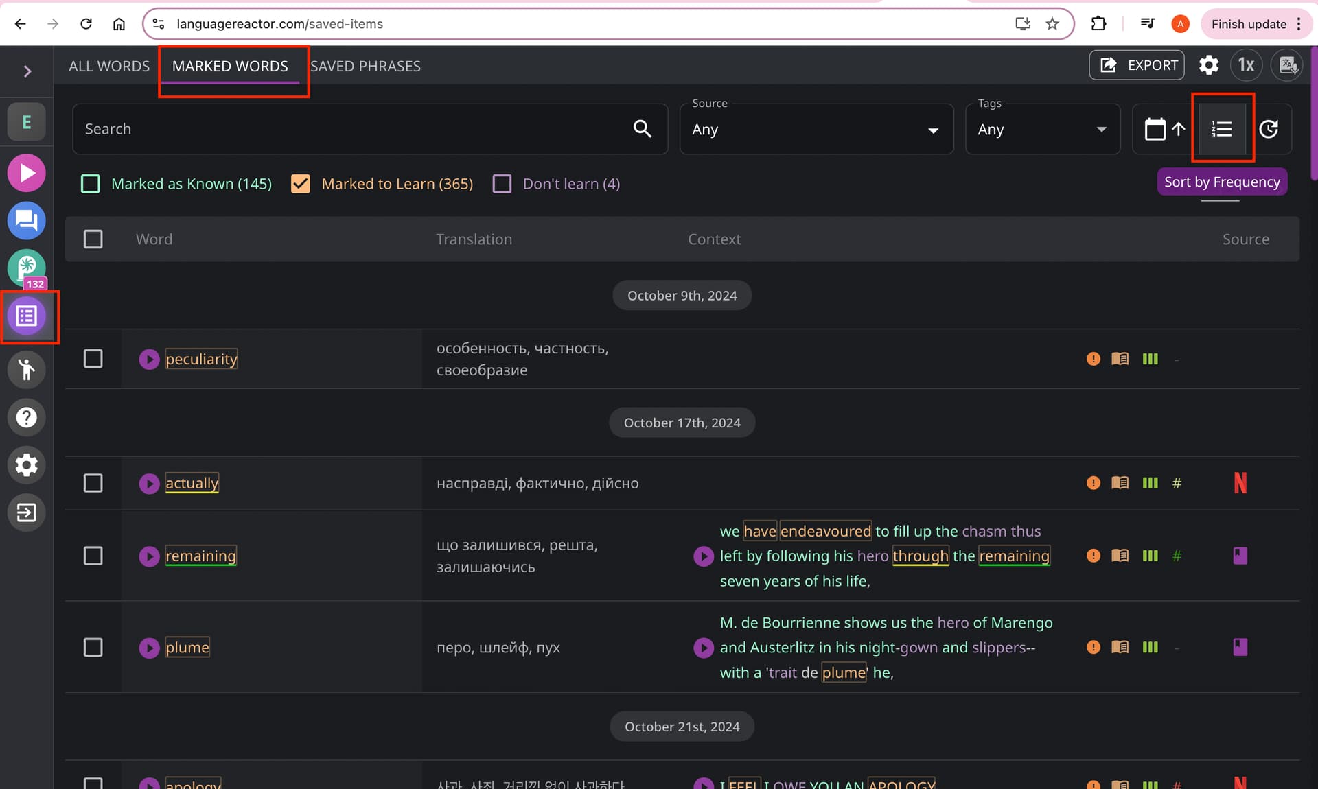
Task: Click the refresh icon beside sort buttons
Action: click(x=1269, y=129)
